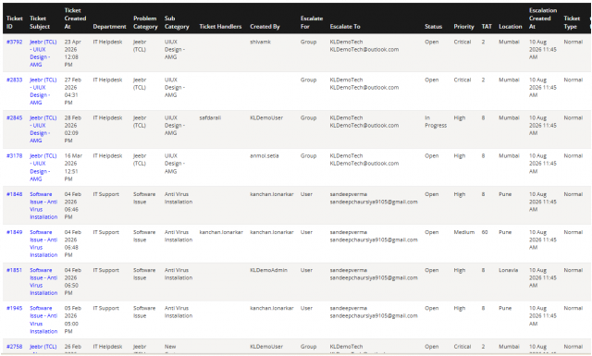The width and height of the screenshot is (592, 356).
Task: Open ticket #1849 link
Action: click(15, 232)
